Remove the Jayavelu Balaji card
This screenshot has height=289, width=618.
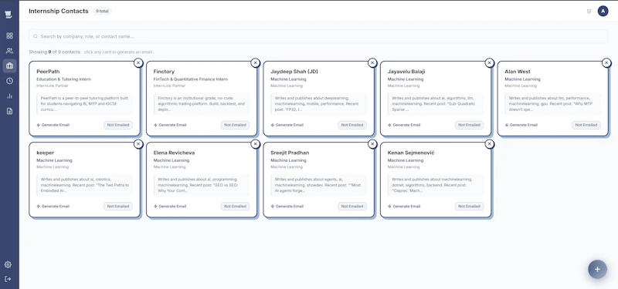(x=490, y=63)
